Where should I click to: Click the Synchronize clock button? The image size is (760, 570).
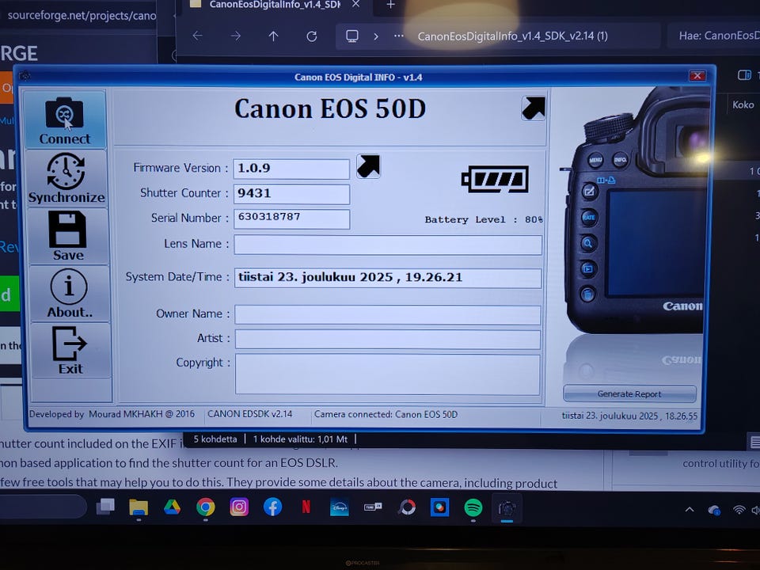pyautogui.click(x=66, y=178)
